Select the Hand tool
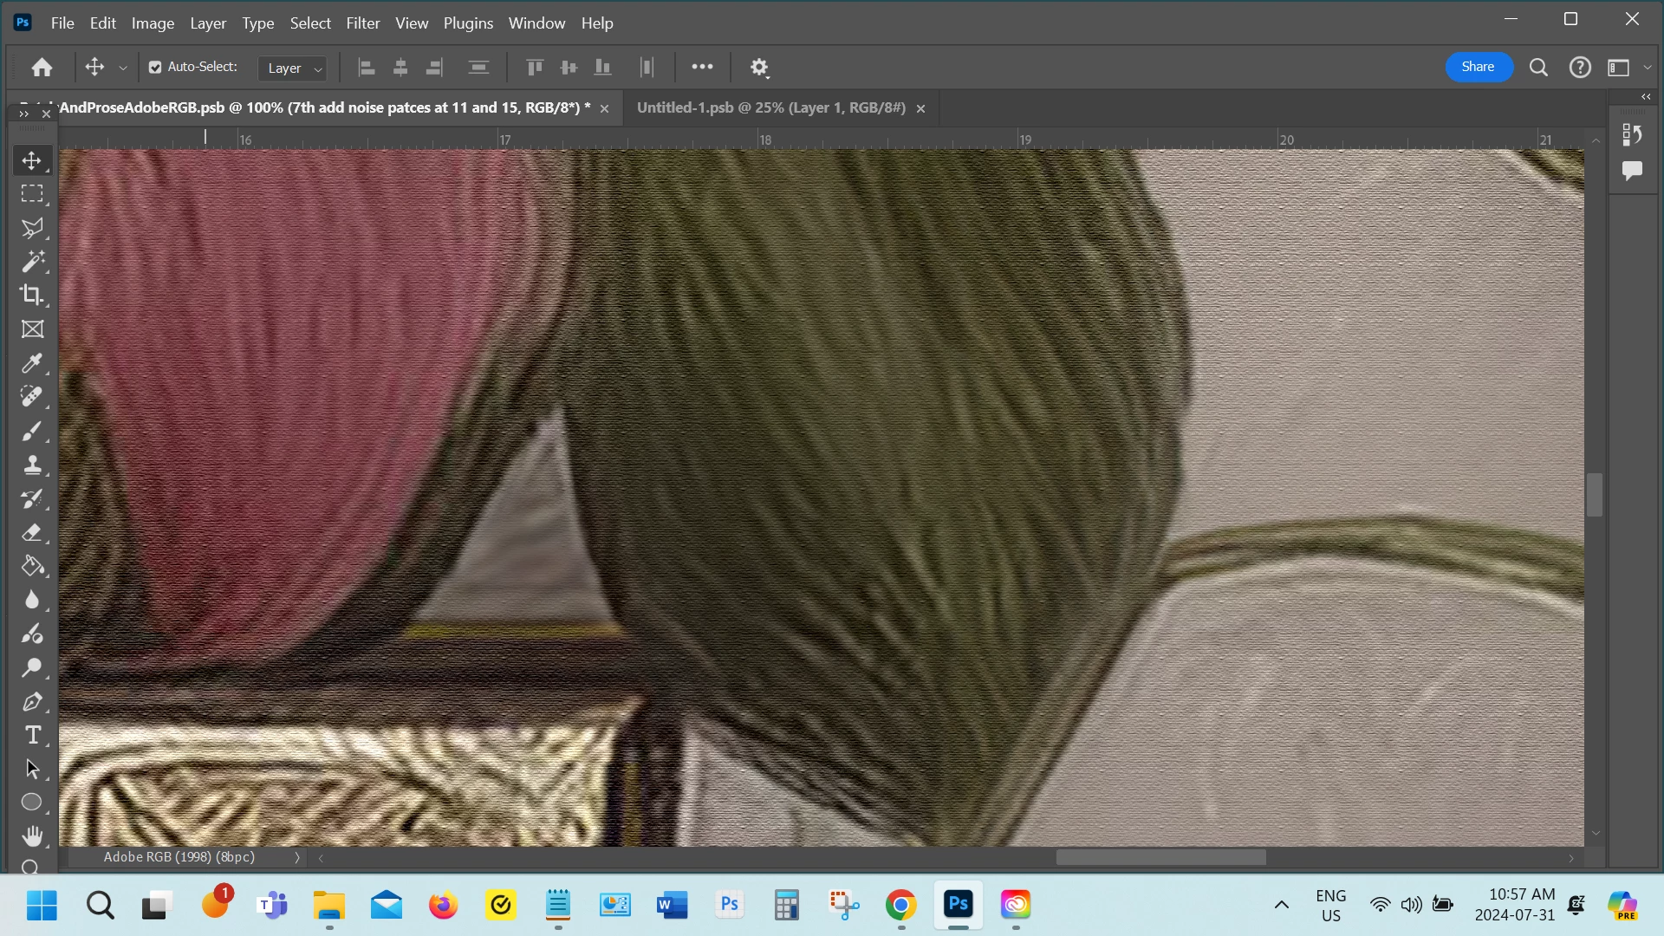This screenshot has height=936, width=1664. (32, 836)
